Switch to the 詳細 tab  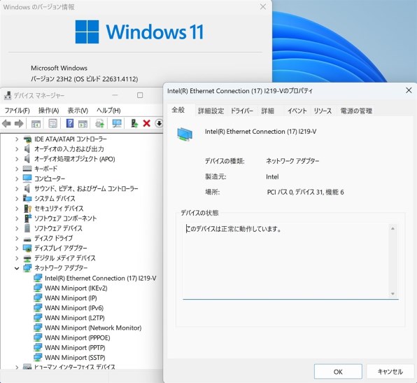267,111
